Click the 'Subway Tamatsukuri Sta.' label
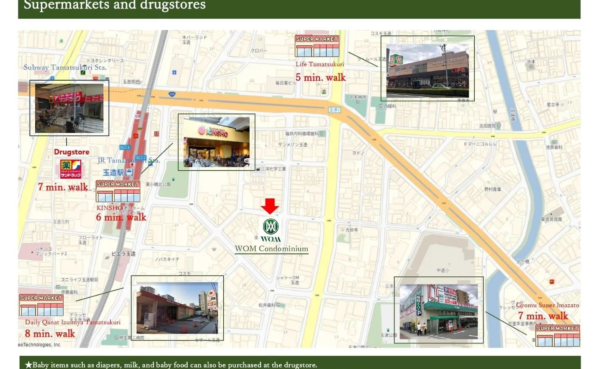Screen dimensions: 599x369 (x=65, y=67)
